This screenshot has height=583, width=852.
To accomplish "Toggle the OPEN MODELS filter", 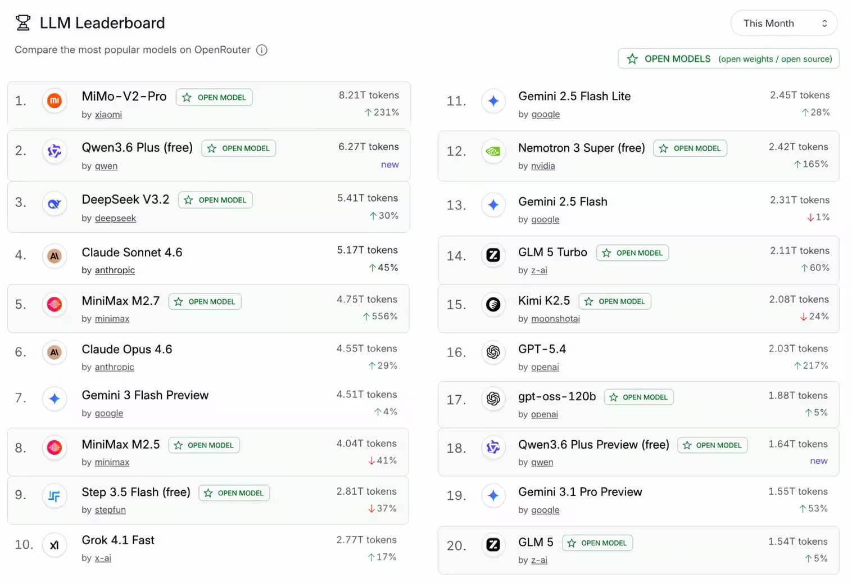I will [728, 58].
